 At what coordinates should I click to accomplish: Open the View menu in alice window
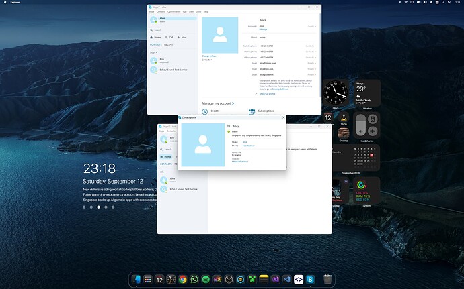(191, 12)
